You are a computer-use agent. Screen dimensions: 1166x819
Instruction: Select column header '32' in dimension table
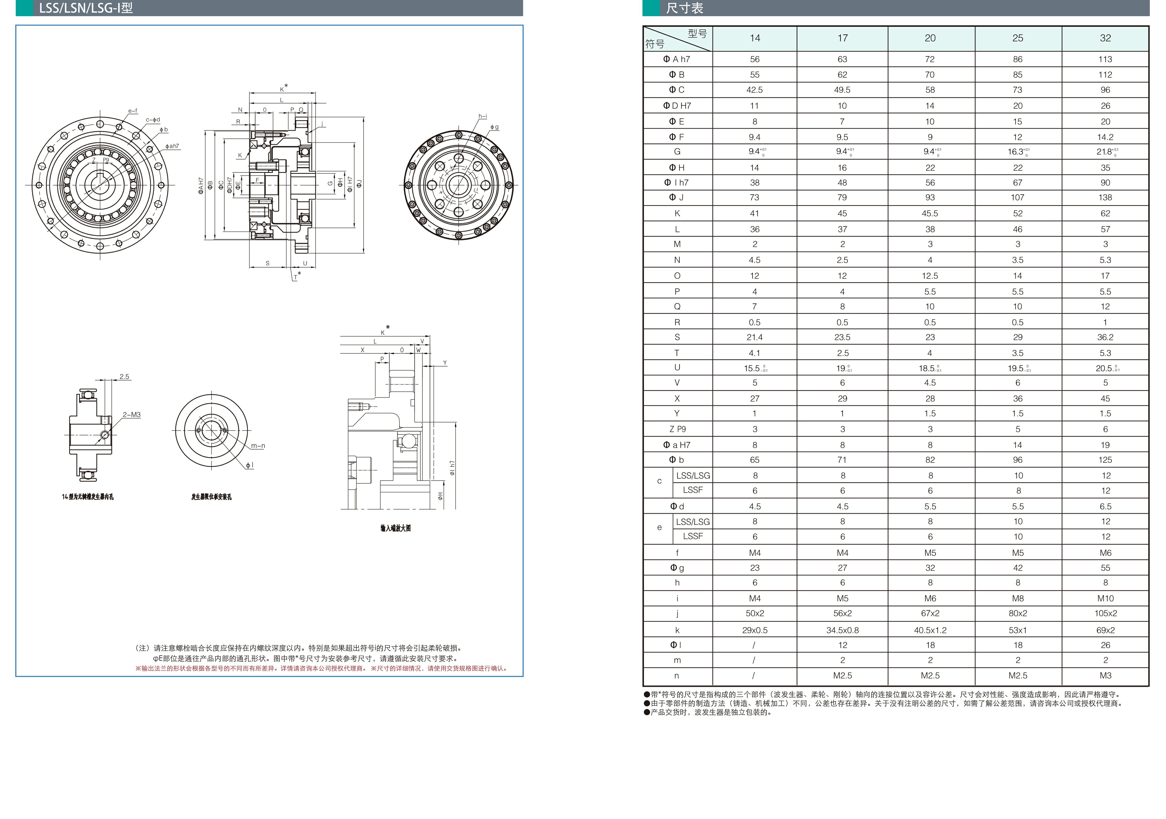1106,38
